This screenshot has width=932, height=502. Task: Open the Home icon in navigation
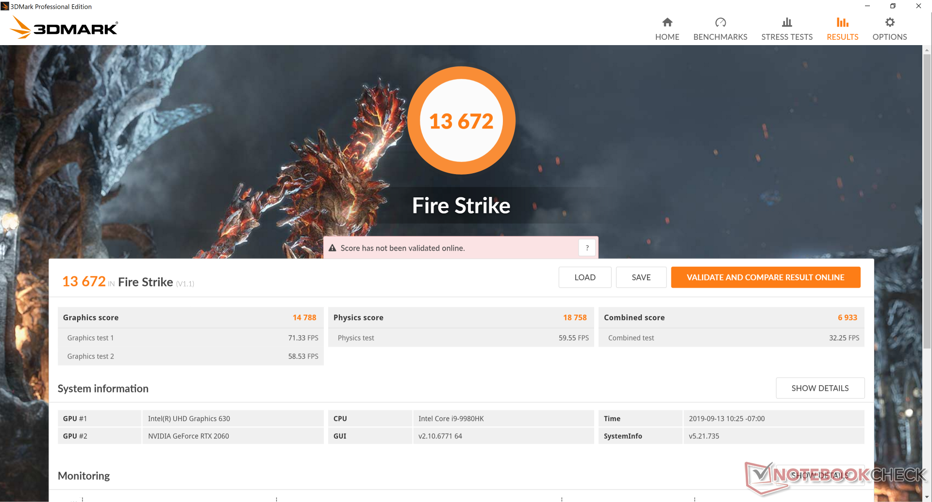click(x=667, y=22)
